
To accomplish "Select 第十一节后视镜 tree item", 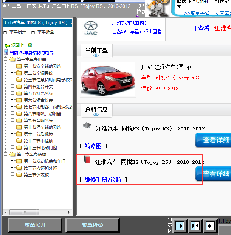I will [39, 134].
